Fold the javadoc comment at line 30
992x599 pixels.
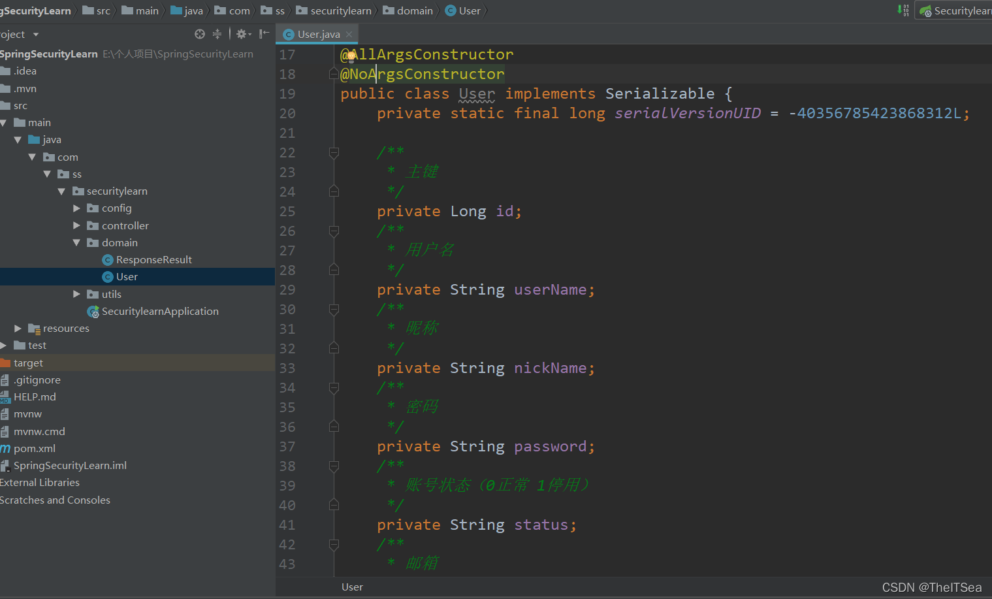pyautogui.click(x=334, y=310)
